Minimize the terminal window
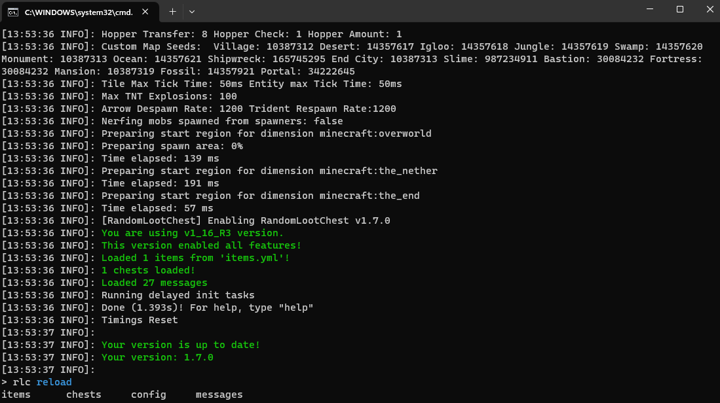The height and width of the screenshot is (403, 720). (x=650, y=9)
